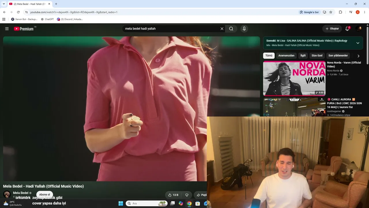Show more filter chips with right arrow
Viewport: 369px width, 208px height.
[x=358, y=56]
